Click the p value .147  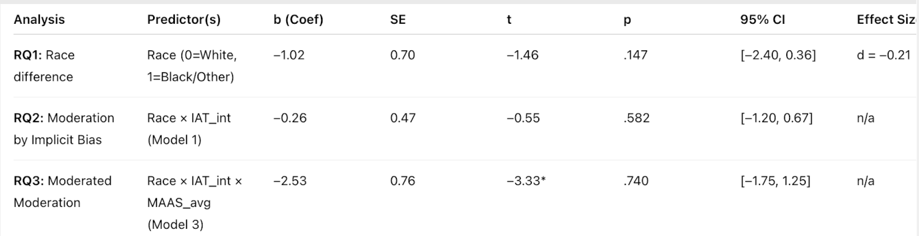[x=635, y=55]
